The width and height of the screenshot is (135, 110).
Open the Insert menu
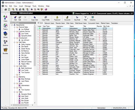tap(21, 6)
